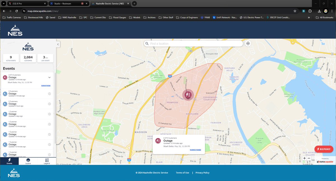
Task: Click the red REPORT button
Action: pos(324,149)
